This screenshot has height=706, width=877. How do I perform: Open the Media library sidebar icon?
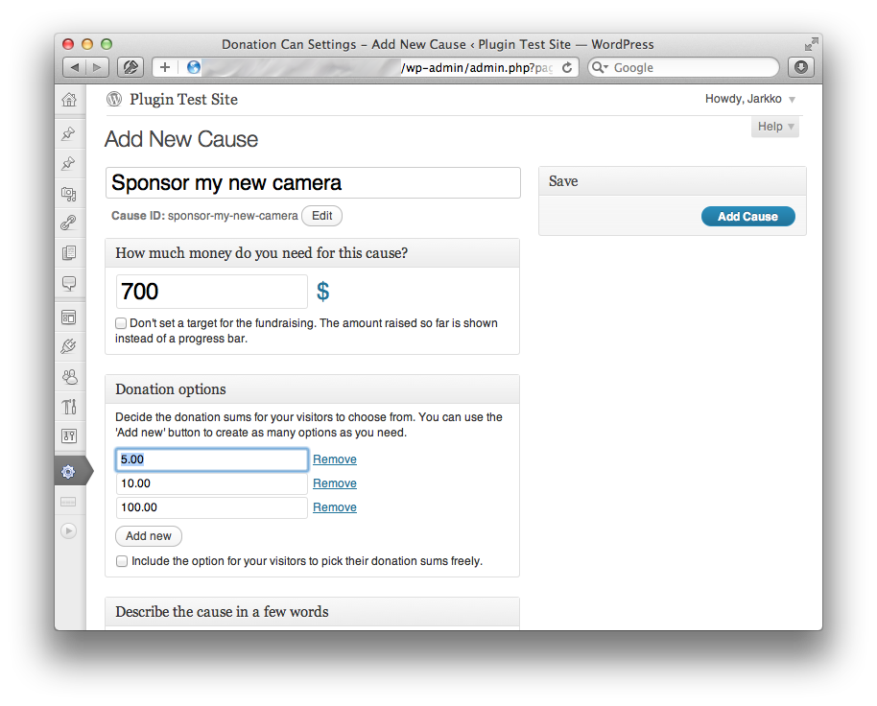(69, 194)
